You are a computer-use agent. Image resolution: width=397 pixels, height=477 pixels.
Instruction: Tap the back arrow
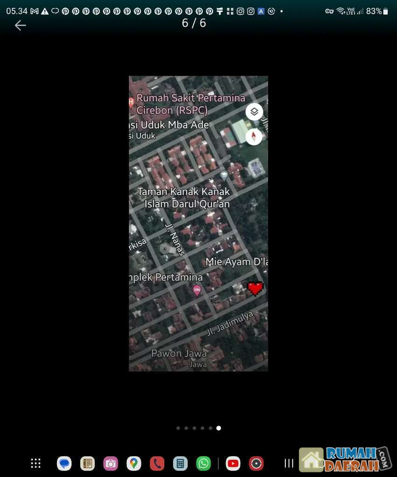pos(20,25)
